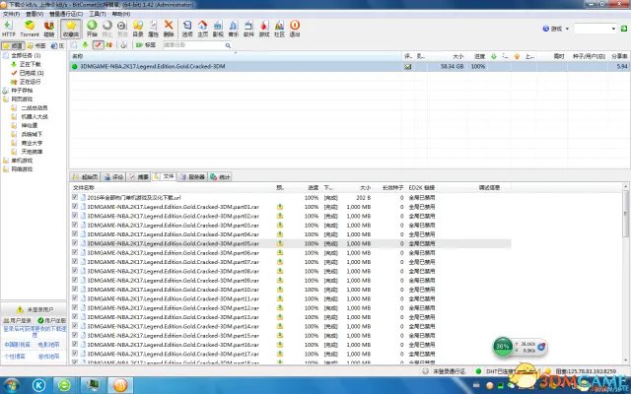The height and width of the screenshot is (394, 631).
Task: Toggle the part05.rar file checkbox
Action: pyautogui.click(x=75, y=243)
